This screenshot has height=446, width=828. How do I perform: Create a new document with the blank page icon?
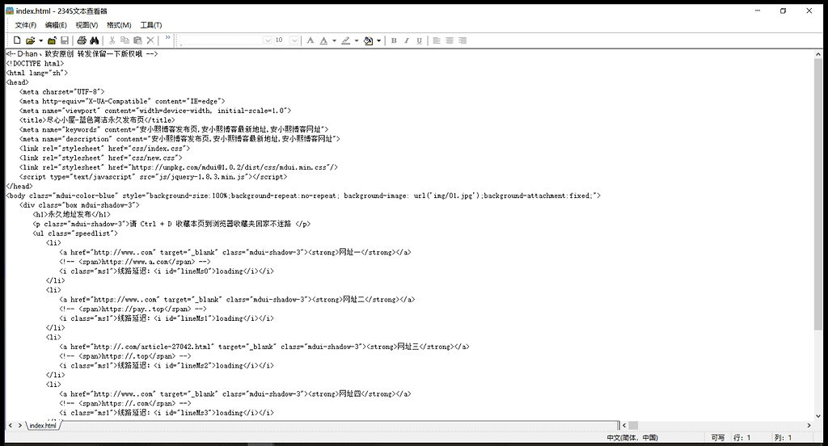17,40
